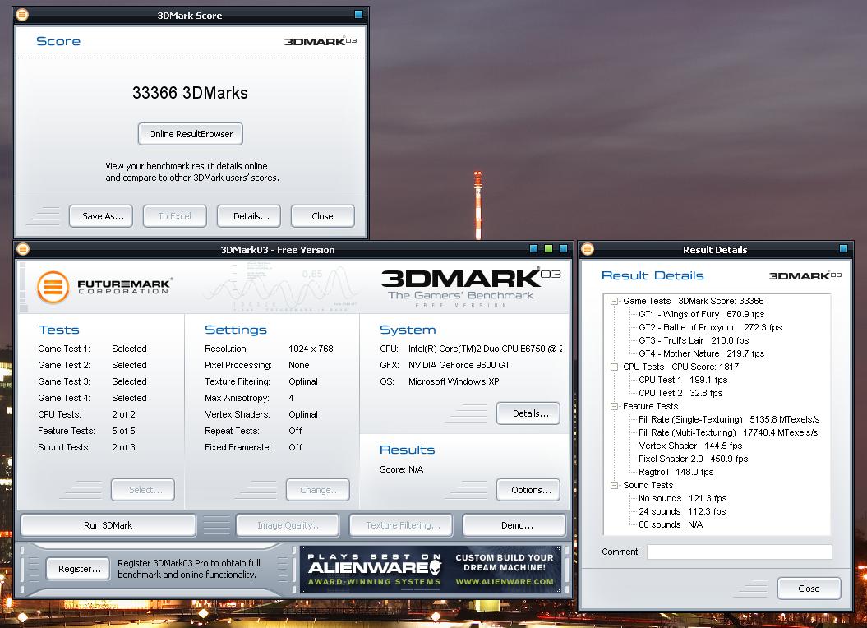The width and height of the screenshot is (867, 628).
Task: Select GT4 - Mother Nature result row
Action: pyautogui.click(x=702, y=353)
